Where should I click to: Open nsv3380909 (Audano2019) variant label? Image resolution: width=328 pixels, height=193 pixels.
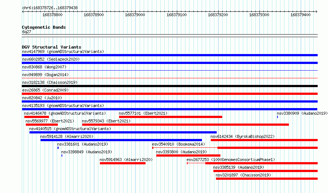click(x=302, y=113)
